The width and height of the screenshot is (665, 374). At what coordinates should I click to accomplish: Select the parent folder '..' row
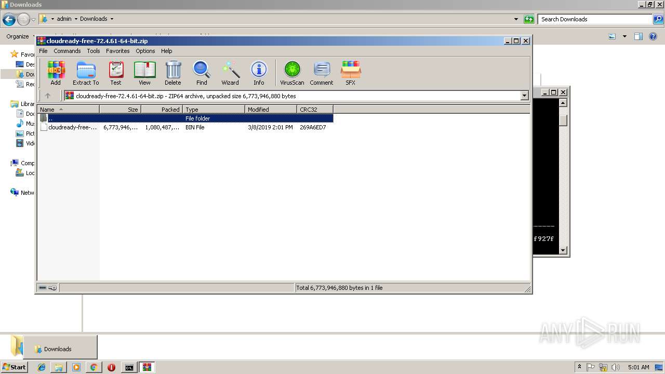click(185, 118)
